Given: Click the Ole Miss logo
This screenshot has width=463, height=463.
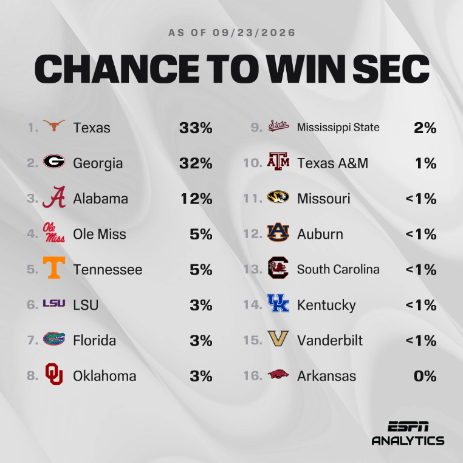Looking at the screenshot, I should [x=54, y=232].
